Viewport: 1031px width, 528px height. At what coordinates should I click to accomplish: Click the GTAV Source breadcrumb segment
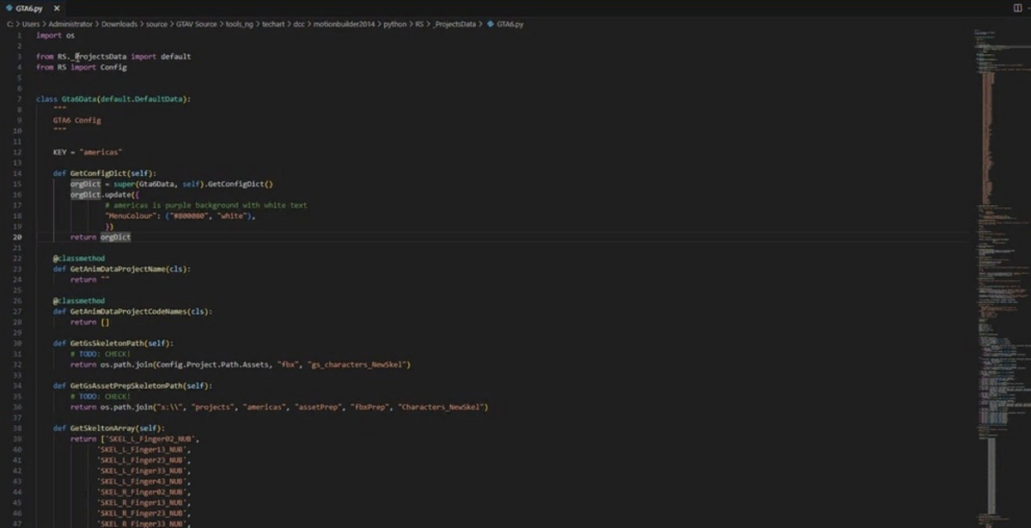point(194,24)
